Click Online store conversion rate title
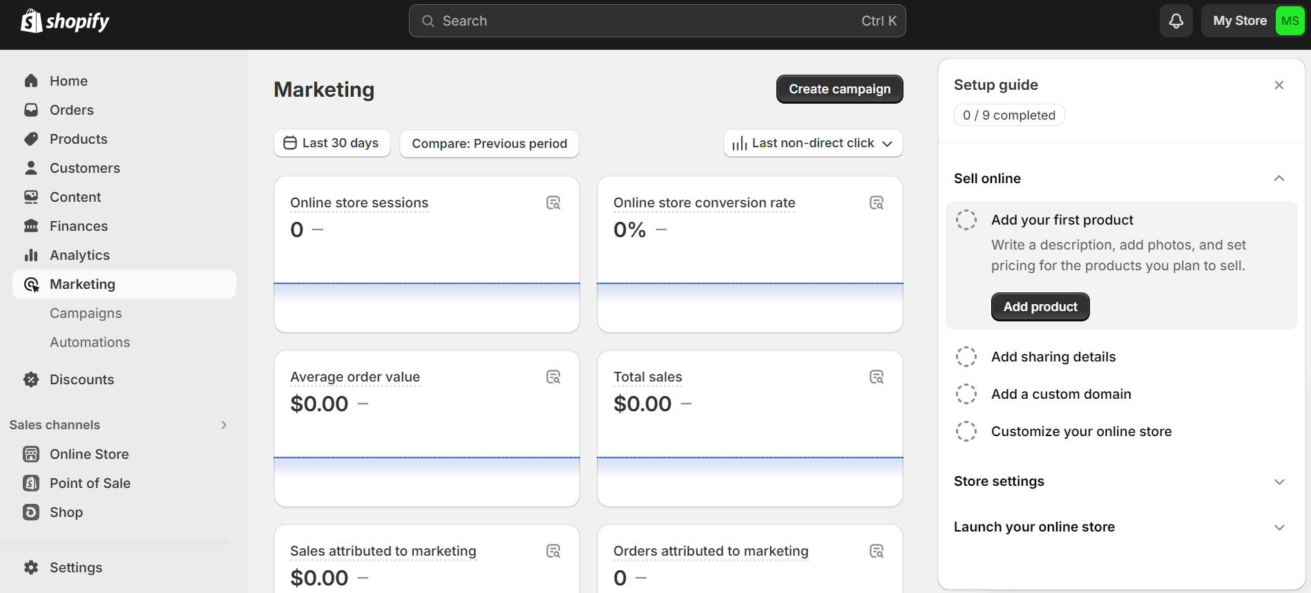The height and width of the screenshot is (593, 1311). (704, 203)
